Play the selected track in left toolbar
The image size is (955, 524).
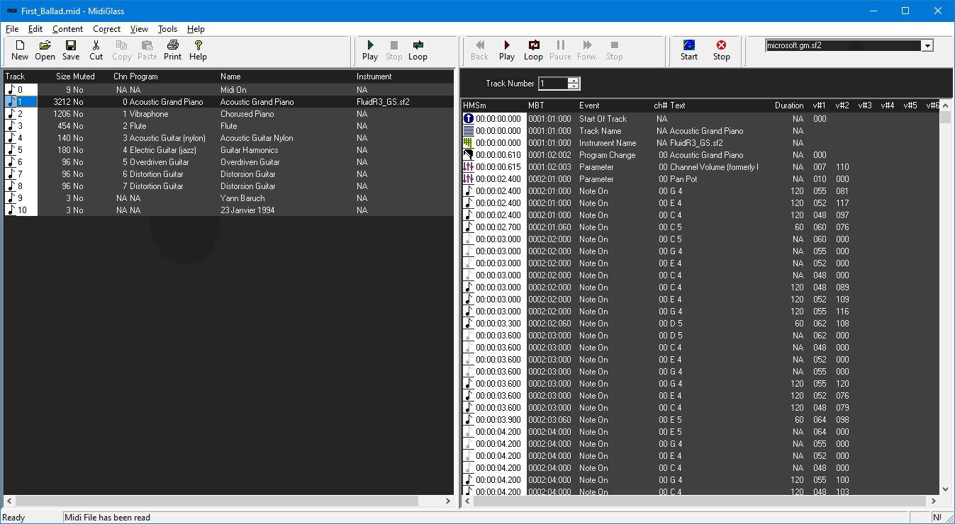tap(370, 50)
